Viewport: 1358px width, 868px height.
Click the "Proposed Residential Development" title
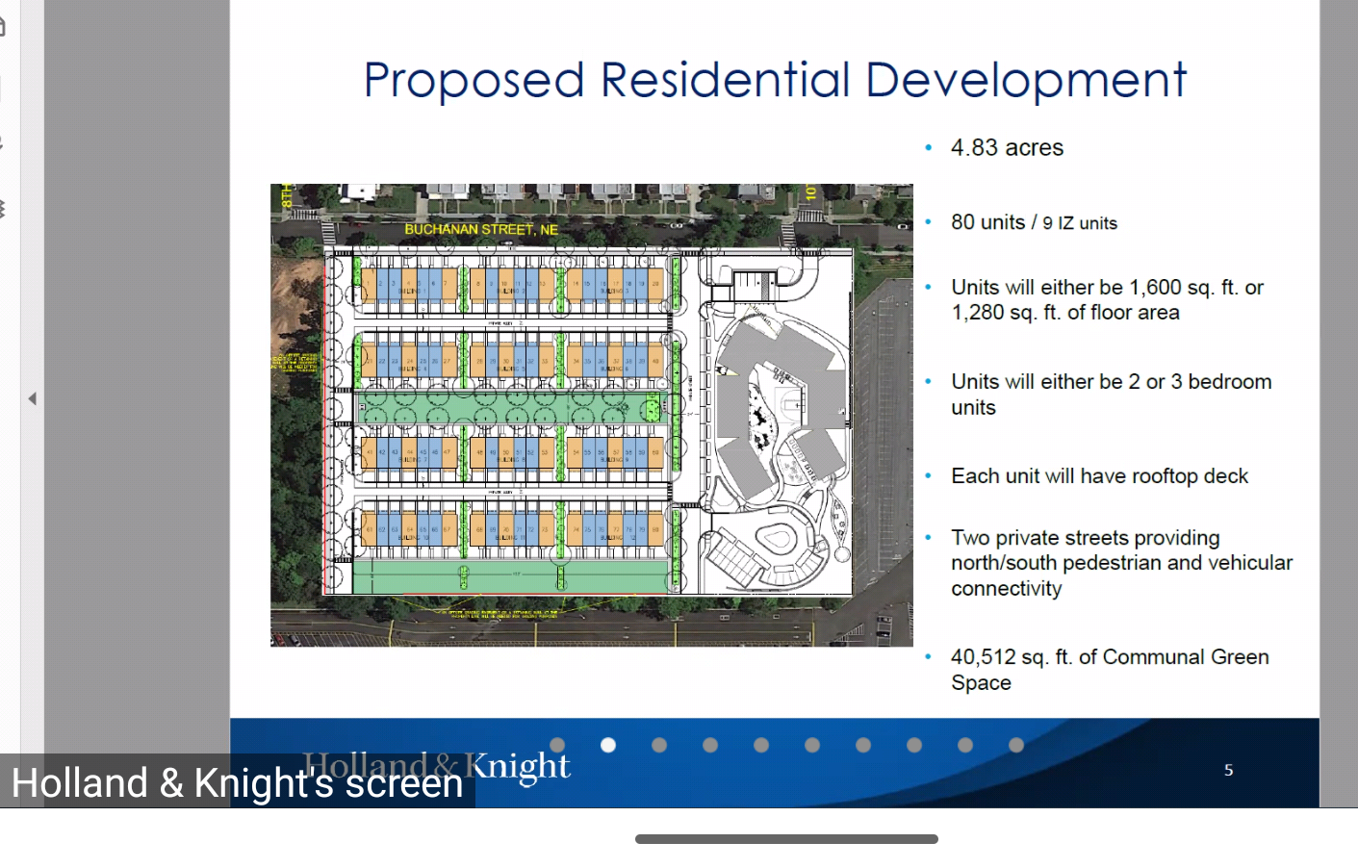[775, 80]
